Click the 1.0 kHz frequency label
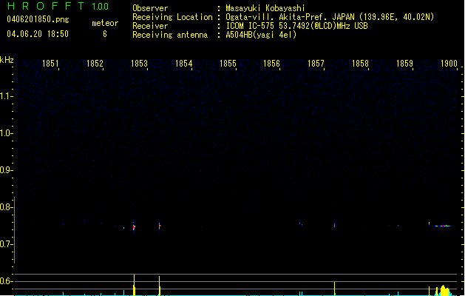The width and height of the screenshot is (465, 296). point(6,133)
